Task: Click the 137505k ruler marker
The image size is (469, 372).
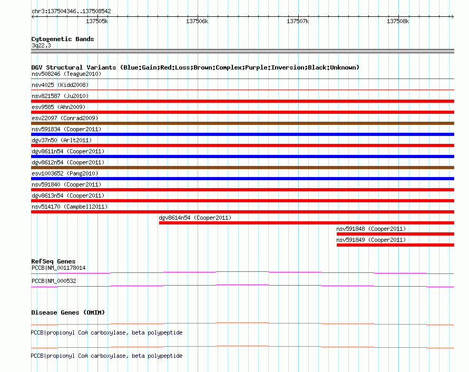Action: 97,21
